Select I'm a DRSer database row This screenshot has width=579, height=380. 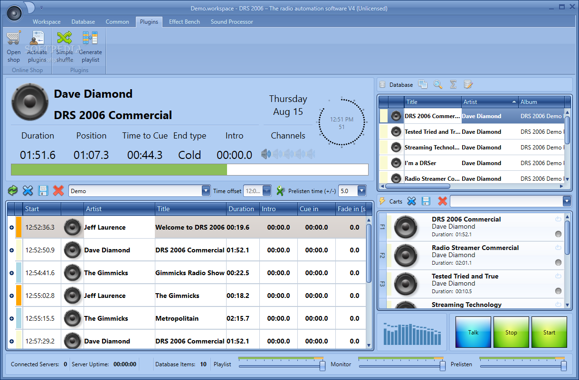472,163
